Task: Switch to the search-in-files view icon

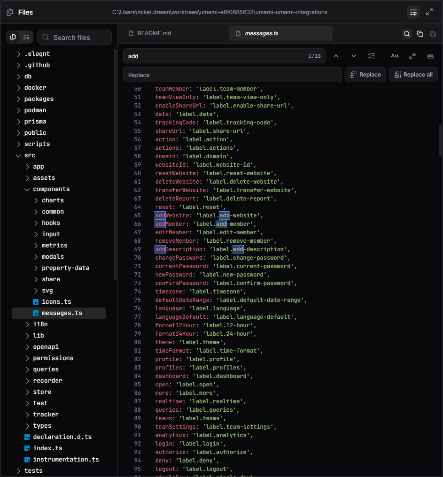Action: click(26, 37)
